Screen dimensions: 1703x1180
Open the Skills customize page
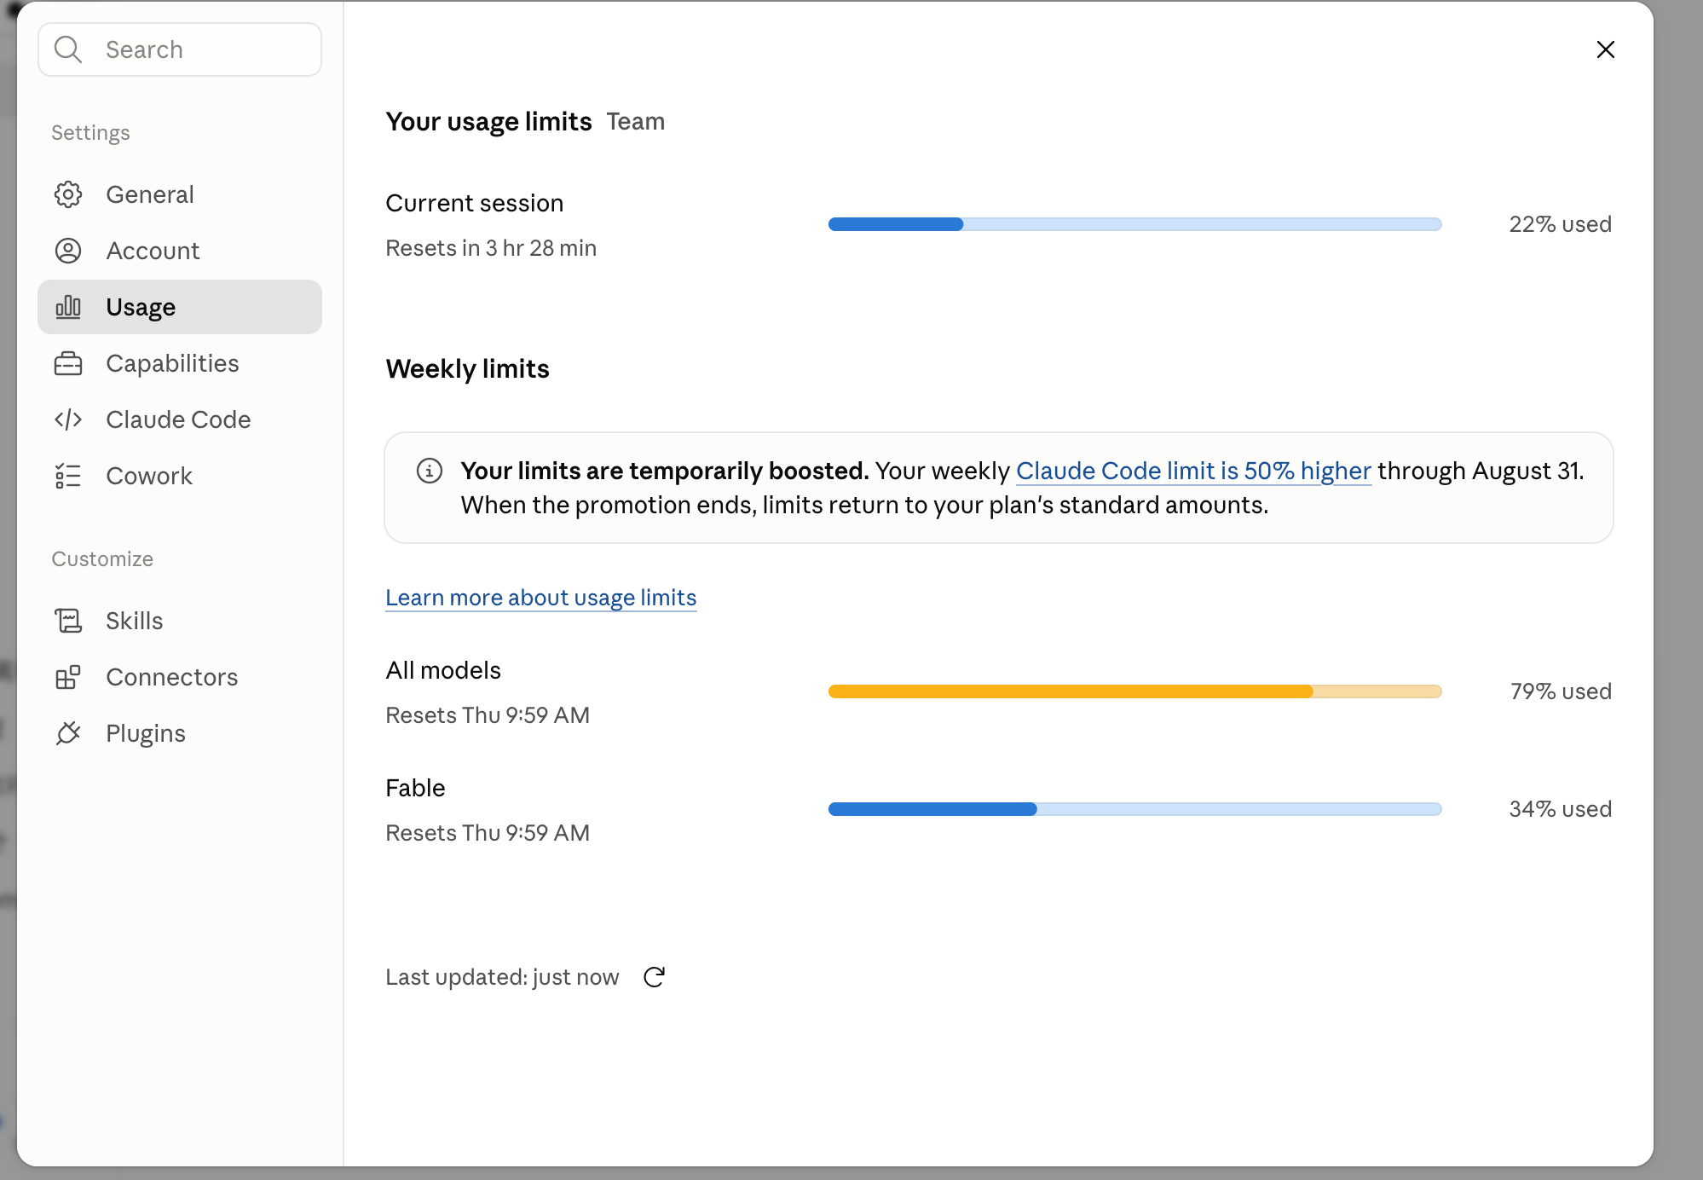(x=180, y=621)
